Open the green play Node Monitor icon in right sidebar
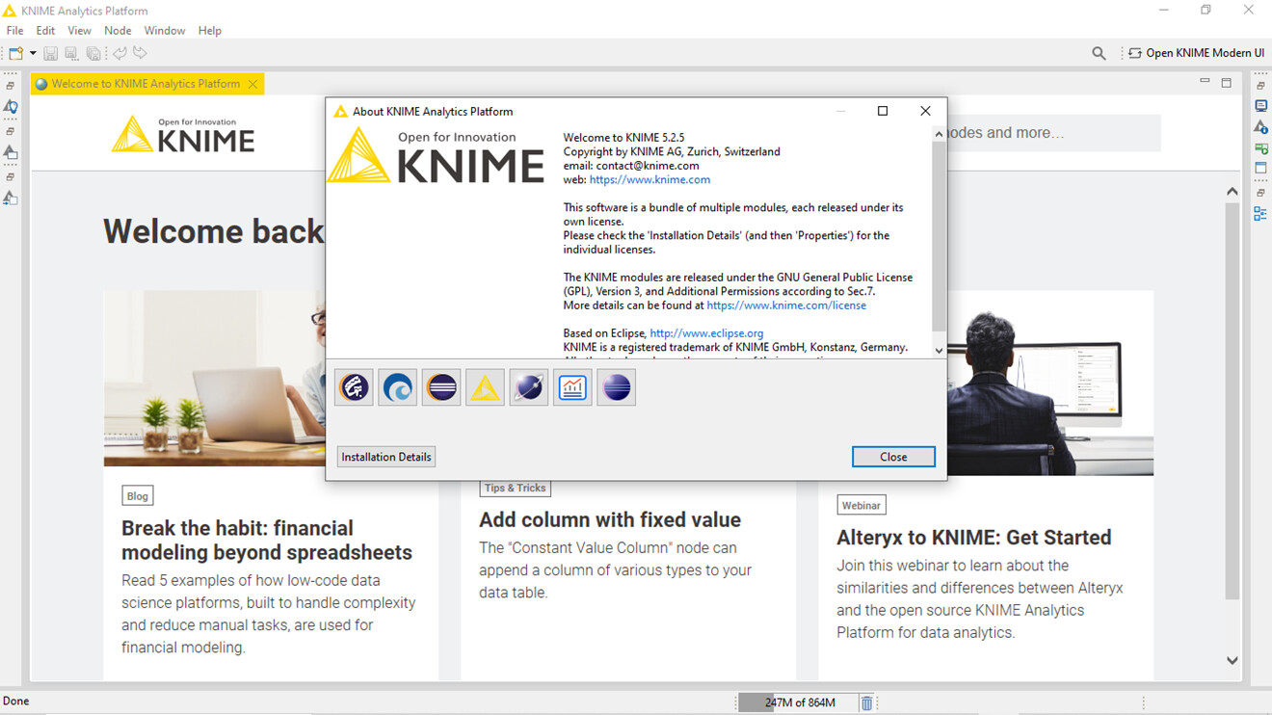 click(1260, 148)
